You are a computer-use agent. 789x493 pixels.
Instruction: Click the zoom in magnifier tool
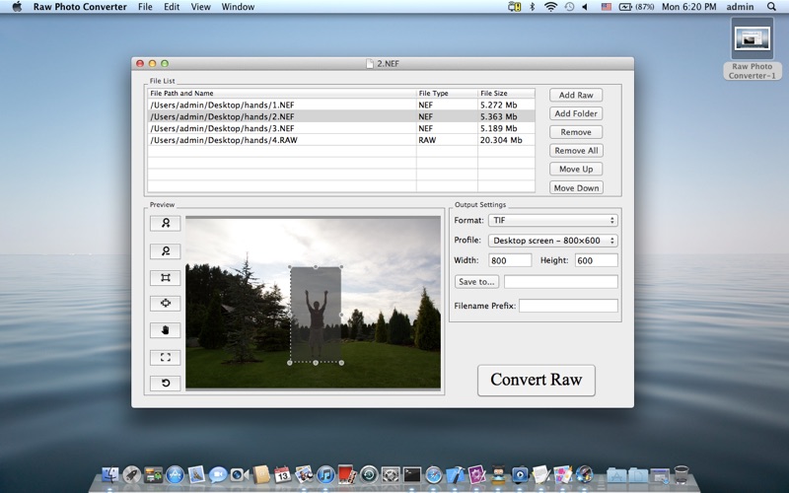click(165, 224)
